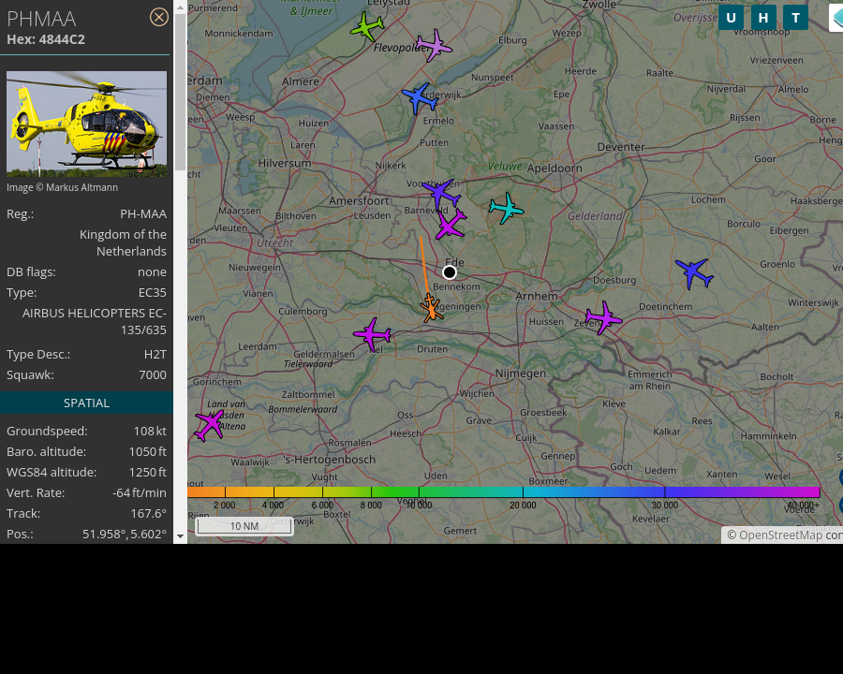Click the Baro. altitude value 1050 ft
This screenshot has width=843, height=674.
click(148, 451)
